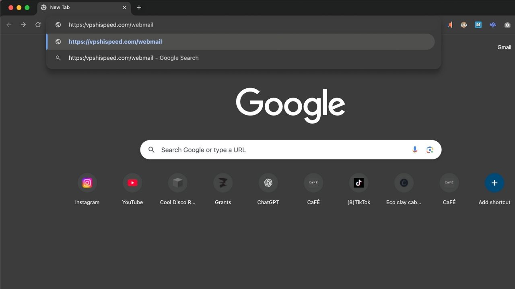Open a new tab with the plus button
Image resolution: width=515 pixels, height=289 pixels.
(x=139, y=7)
